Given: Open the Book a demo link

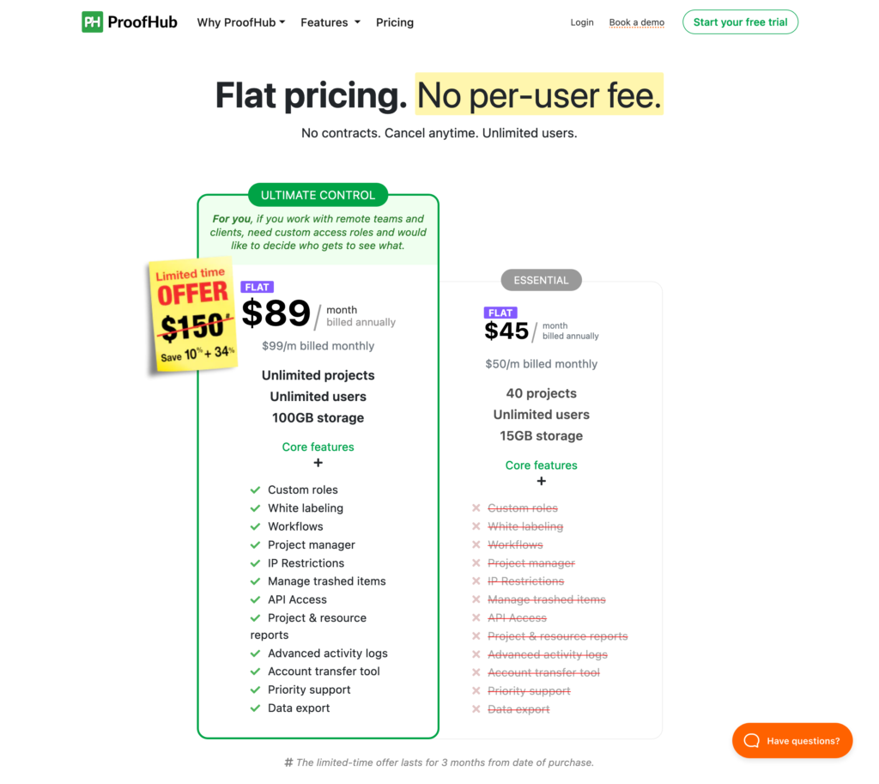Looking at the screenshot, I should [x=636, y=22].
